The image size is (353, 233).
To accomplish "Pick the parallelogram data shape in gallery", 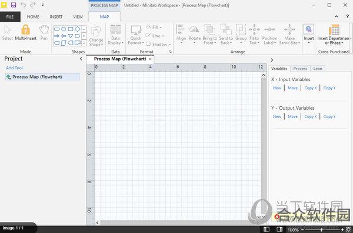I will tap(64, 43).
